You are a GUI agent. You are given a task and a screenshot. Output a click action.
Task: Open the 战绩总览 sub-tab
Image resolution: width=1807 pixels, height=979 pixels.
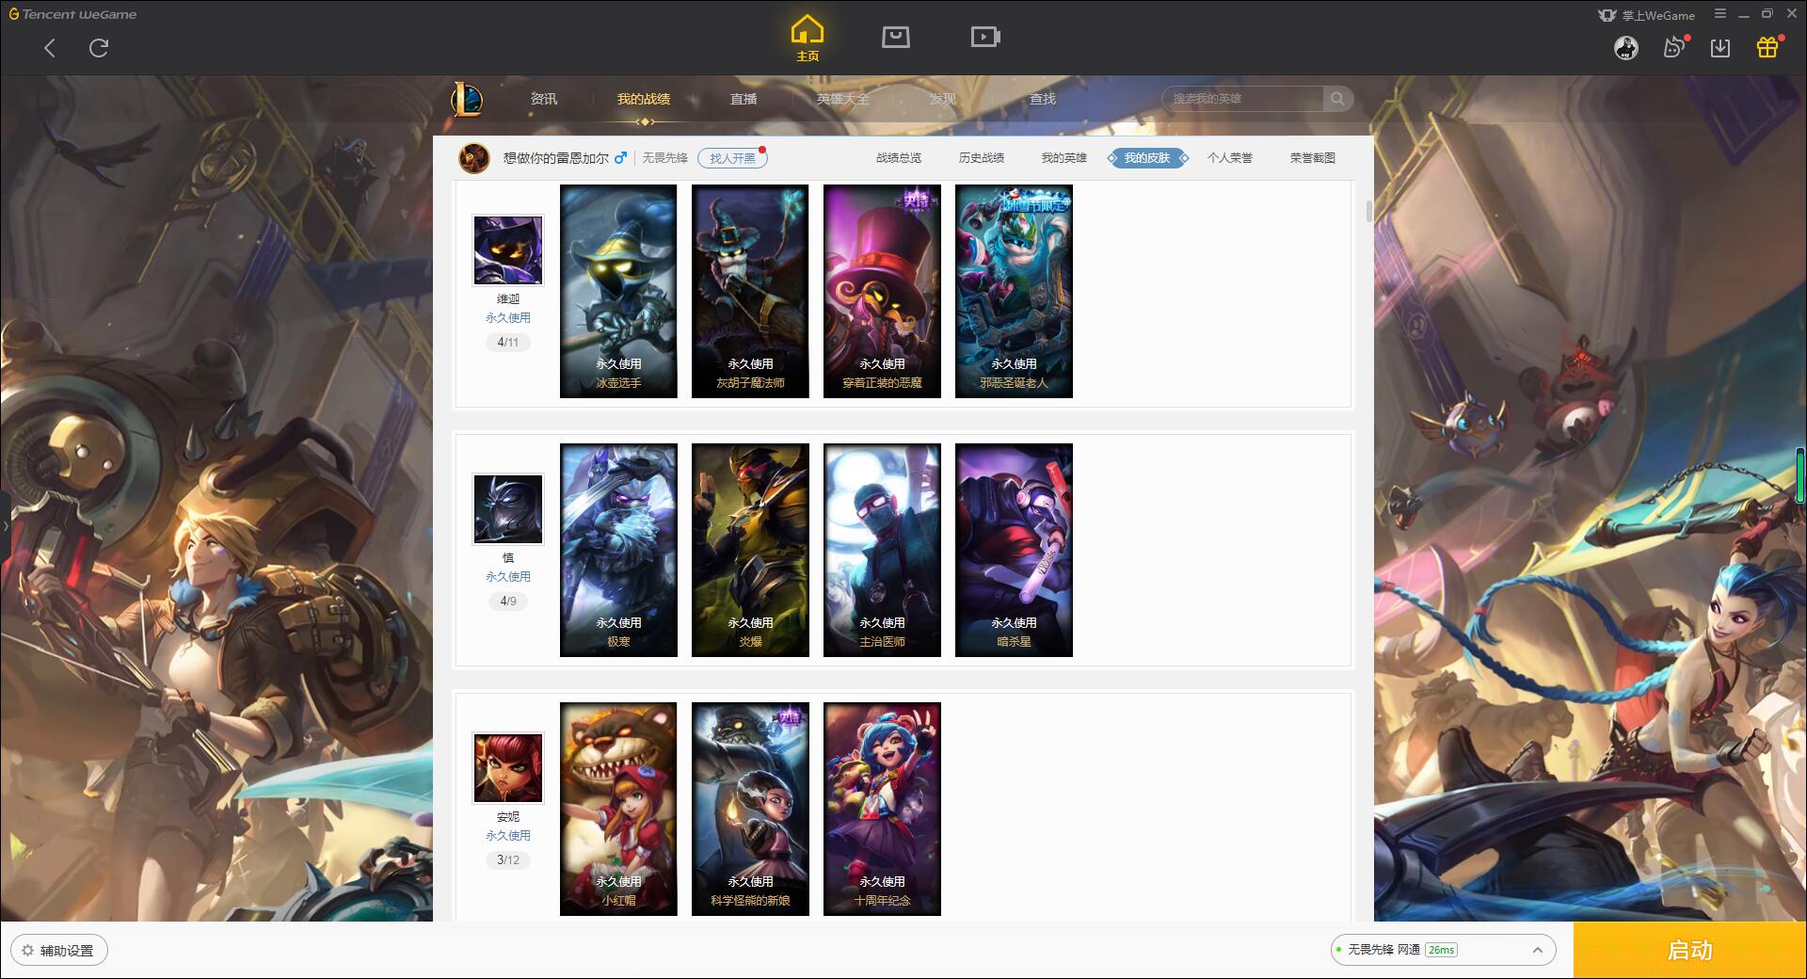(x=899, y=158)
